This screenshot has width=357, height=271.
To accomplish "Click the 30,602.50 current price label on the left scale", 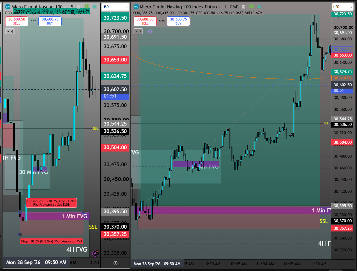I will tap(115, 89).
